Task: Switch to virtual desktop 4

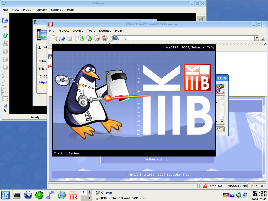Action: coord(90,198)
